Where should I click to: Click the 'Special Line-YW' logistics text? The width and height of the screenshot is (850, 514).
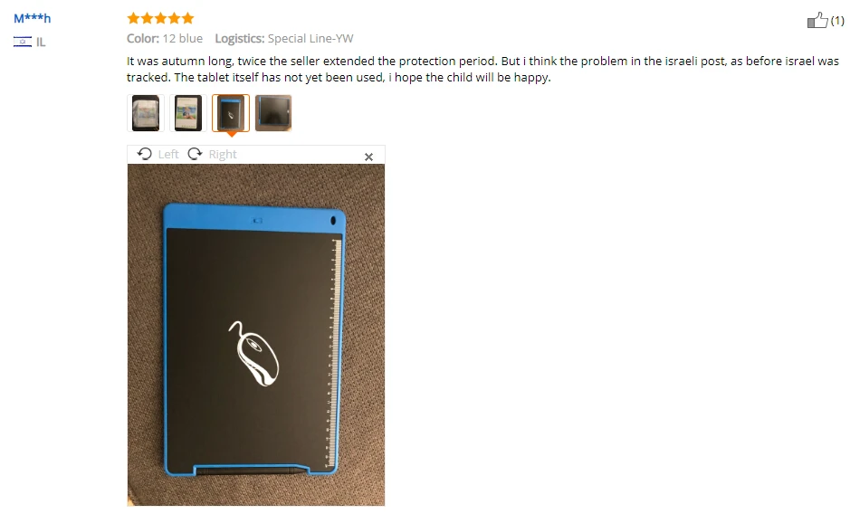point(310,39)
